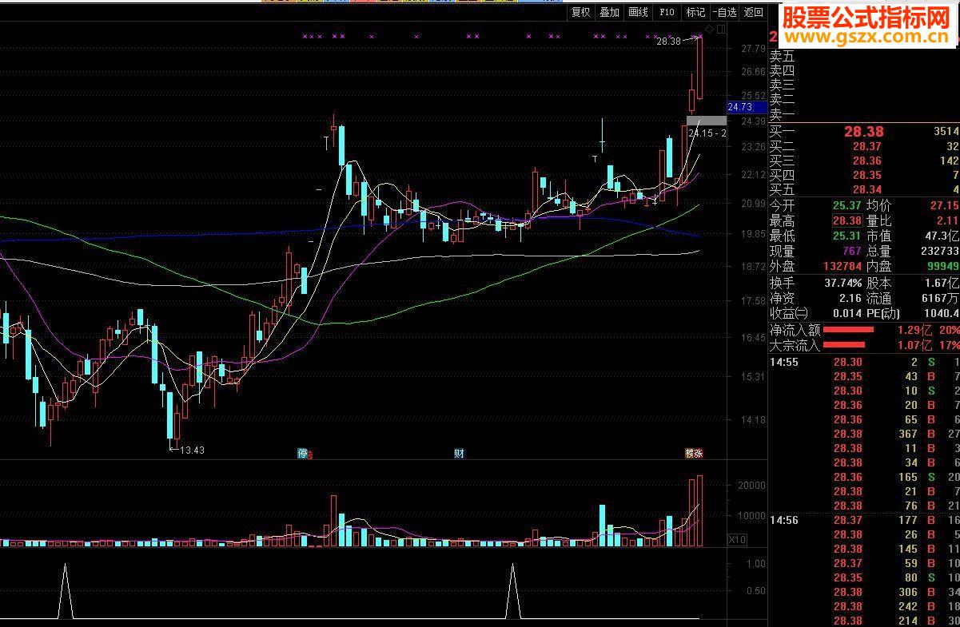Select the tick row with volume 177
Screen dimensions: 960x627
click(863, 520)
